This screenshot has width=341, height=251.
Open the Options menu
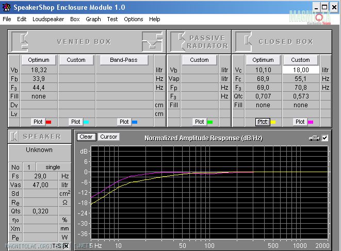pos(134,19)
